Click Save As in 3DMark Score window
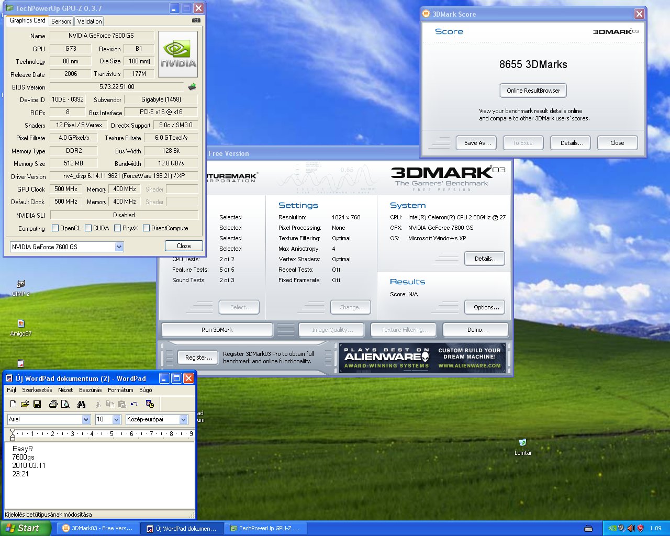Screen dimensions: 670x536 (477, 143)
